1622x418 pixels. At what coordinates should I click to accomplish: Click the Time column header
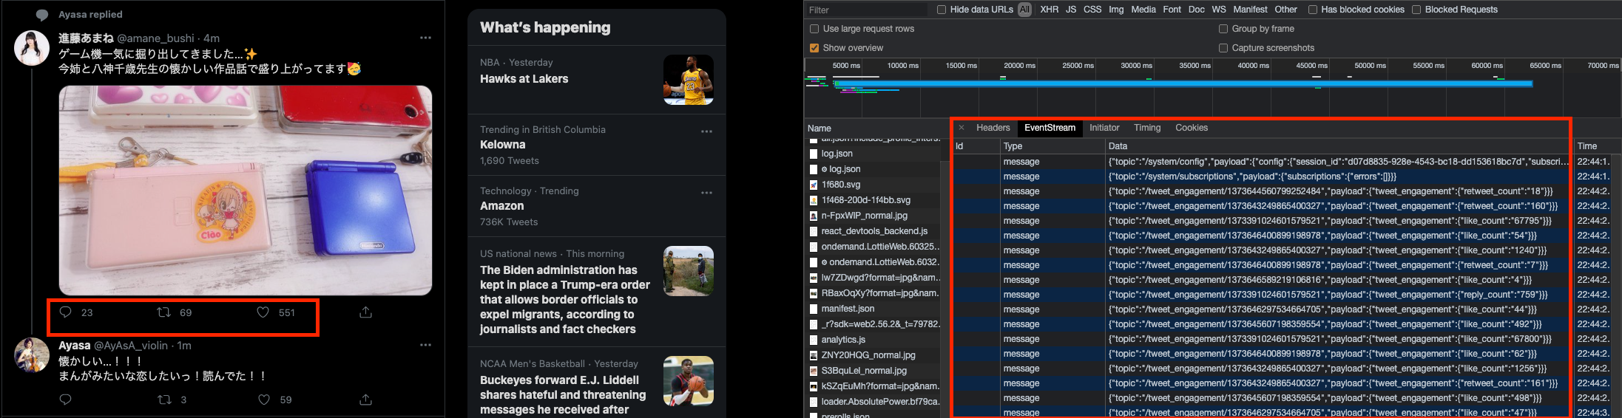coord(1587,146)
